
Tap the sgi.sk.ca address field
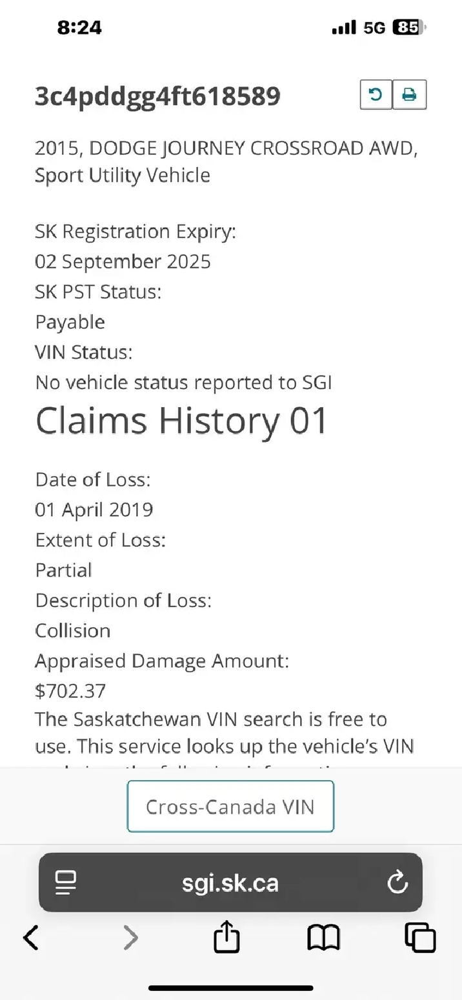(230, 882)
